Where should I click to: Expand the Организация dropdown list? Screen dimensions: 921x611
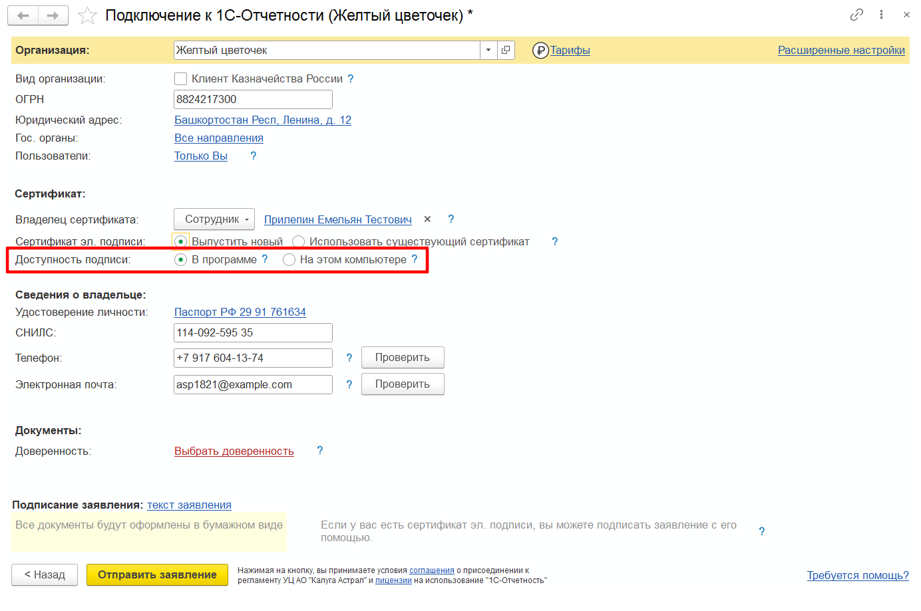click(488, 50)
